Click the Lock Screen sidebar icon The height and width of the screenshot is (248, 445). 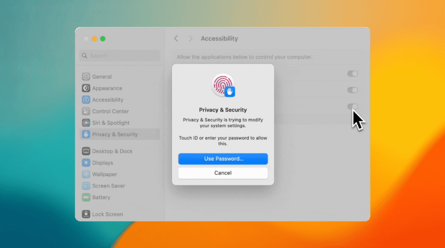(x=86, y=214)
